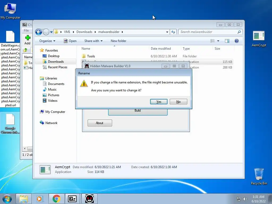This screenshot has height=204, width=272.
Task: Select Network in navigation pane
Action: tap(51, 123)
